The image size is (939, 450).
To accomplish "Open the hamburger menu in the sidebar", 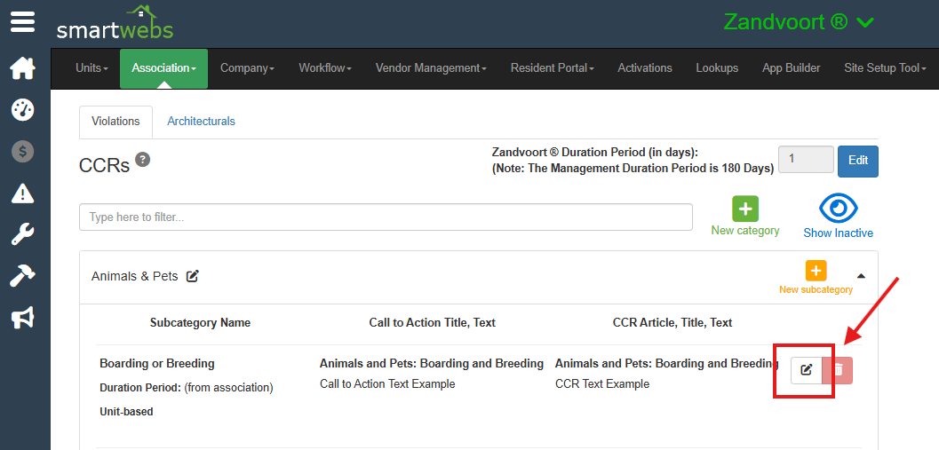I will 23,21.
